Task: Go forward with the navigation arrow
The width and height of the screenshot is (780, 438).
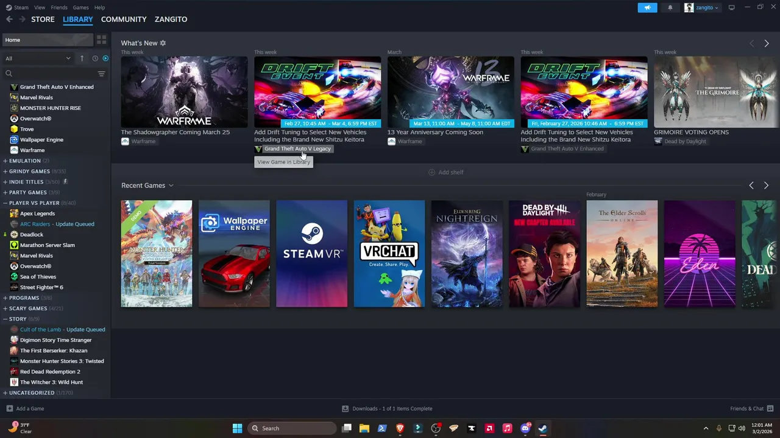Action: pyautogui.click(x=22, y=19)
